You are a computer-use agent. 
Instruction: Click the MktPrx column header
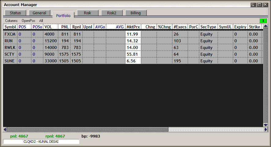click(133, 27)
